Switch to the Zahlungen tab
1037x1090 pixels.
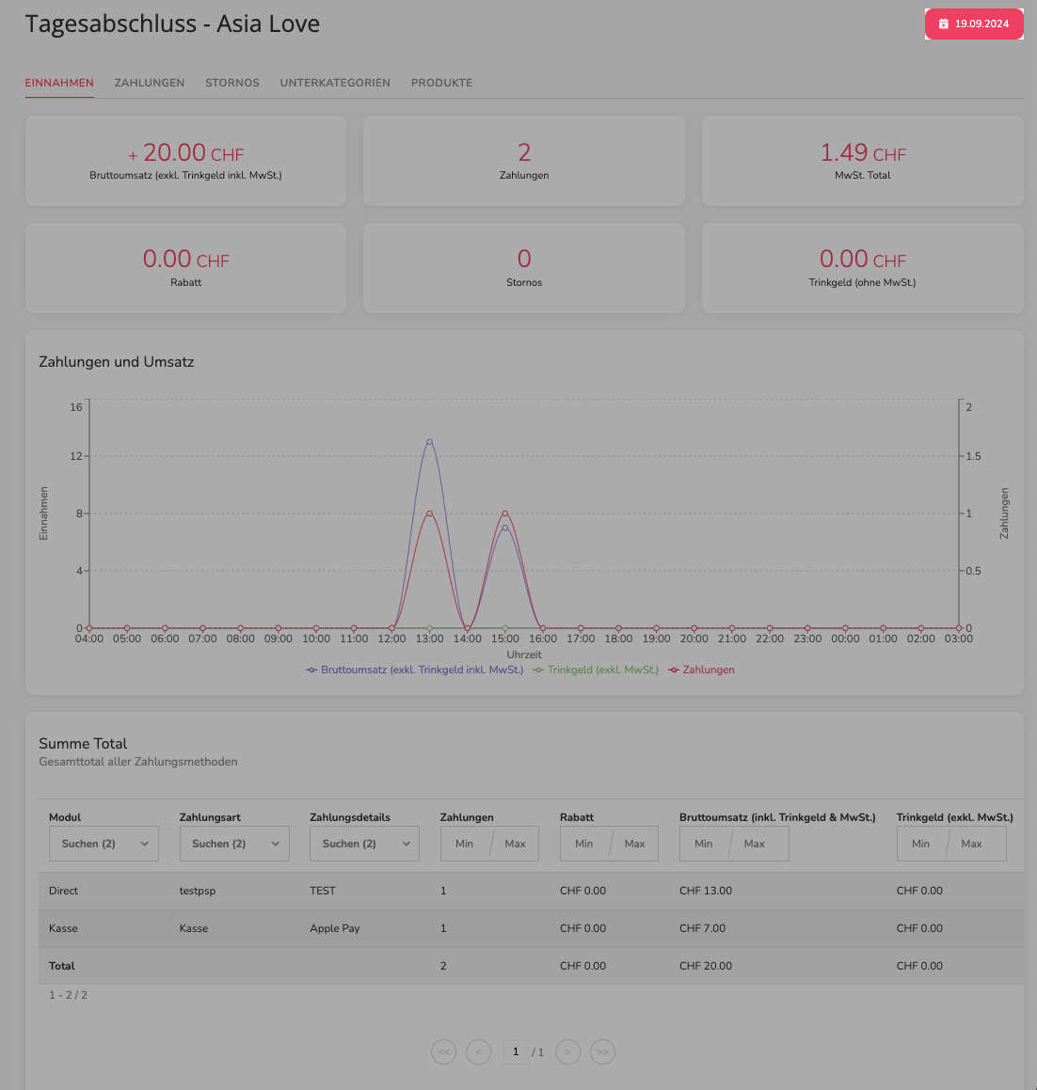coord(150,83)
